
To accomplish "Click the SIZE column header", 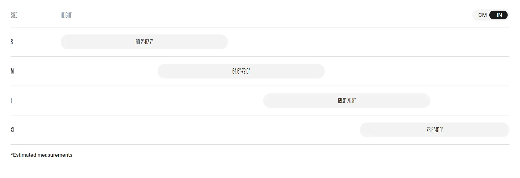I will click(x=14, y=15).
